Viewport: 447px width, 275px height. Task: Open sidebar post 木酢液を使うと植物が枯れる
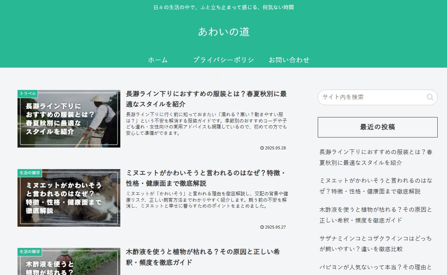[x=376, y=214]
